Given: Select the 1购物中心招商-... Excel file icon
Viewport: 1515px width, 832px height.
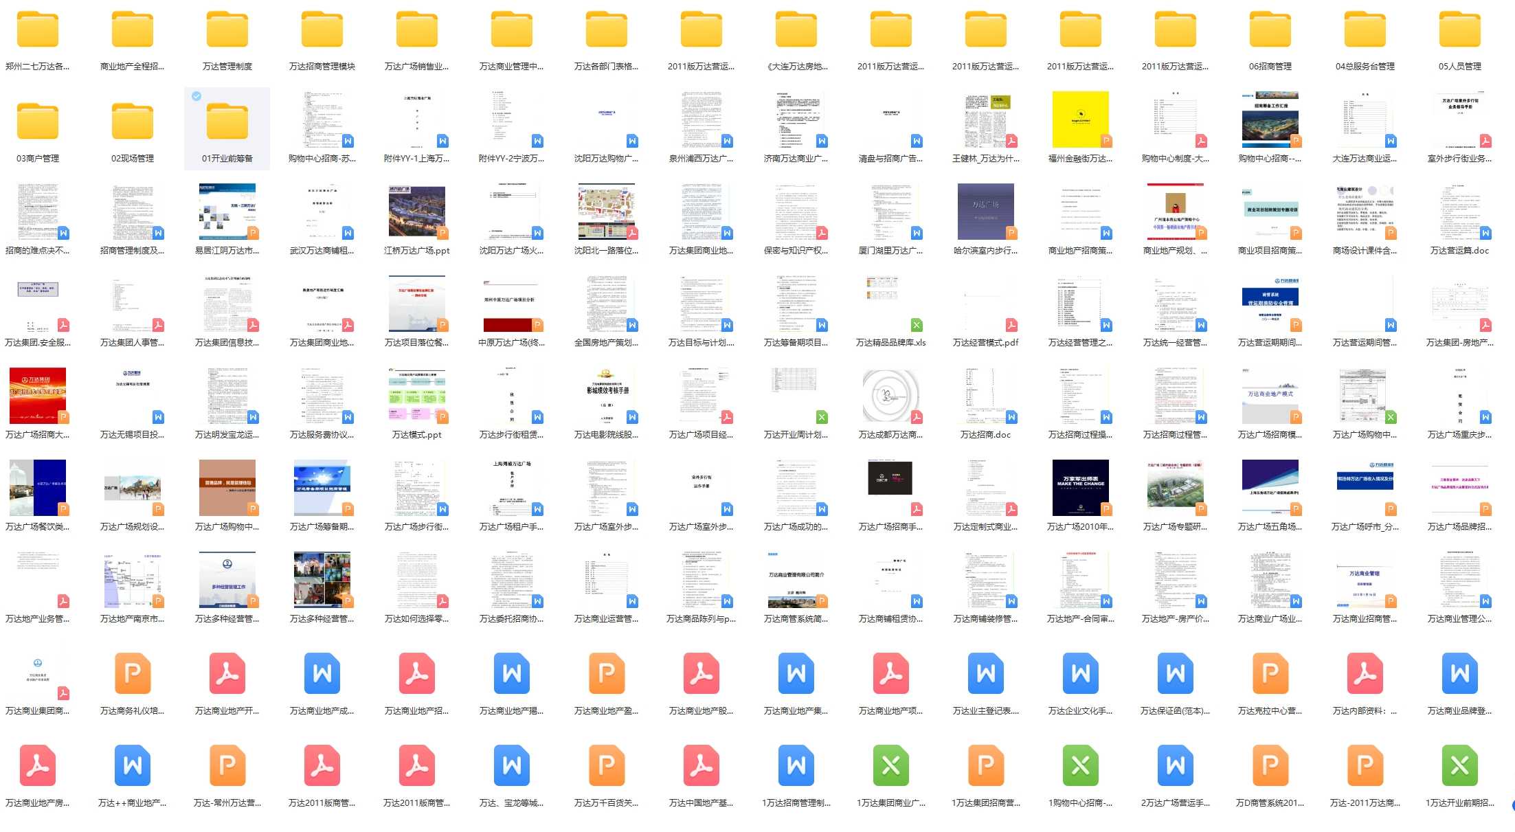Looking at the screenshot, I should [x=1081, y=766].
